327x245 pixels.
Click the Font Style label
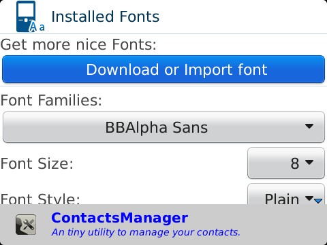[x=40, y=199]
